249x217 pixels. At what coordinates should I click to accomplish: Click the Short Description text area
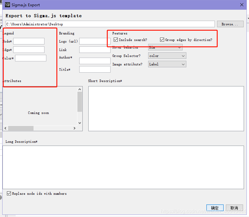point(166,109)
